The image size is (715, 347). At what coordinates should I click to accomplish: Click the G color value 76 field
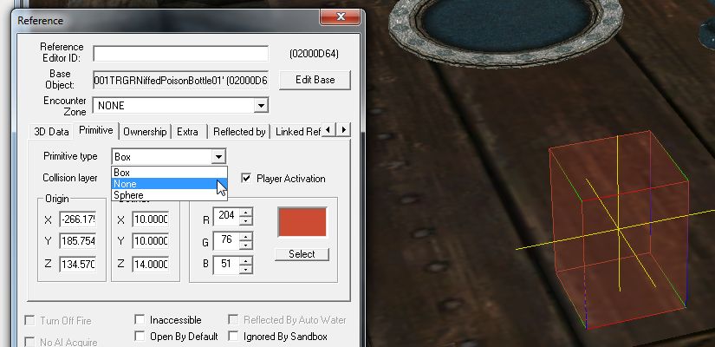tap(225, 240)
